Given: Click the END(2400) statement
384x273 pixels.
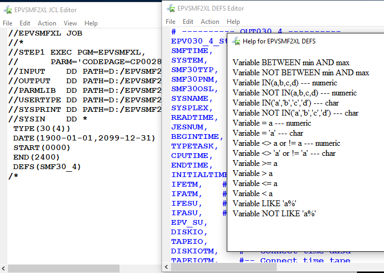Looking at the screenshot, I should (36, 157).
